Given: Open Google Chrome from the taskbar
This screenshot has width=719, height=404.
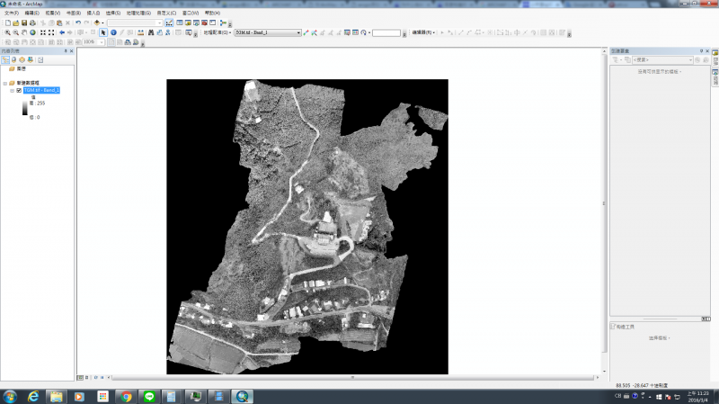Looking at the screenshot, I should (126, 396).
